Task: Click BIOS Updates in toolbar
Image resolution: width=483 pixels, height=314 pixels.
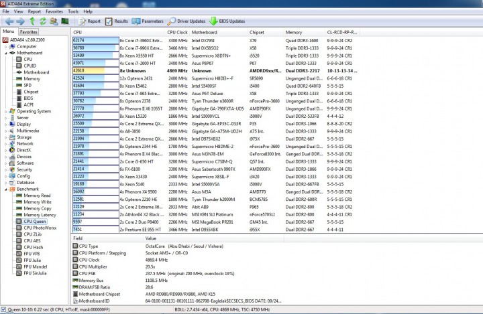Action: (227, 21)
